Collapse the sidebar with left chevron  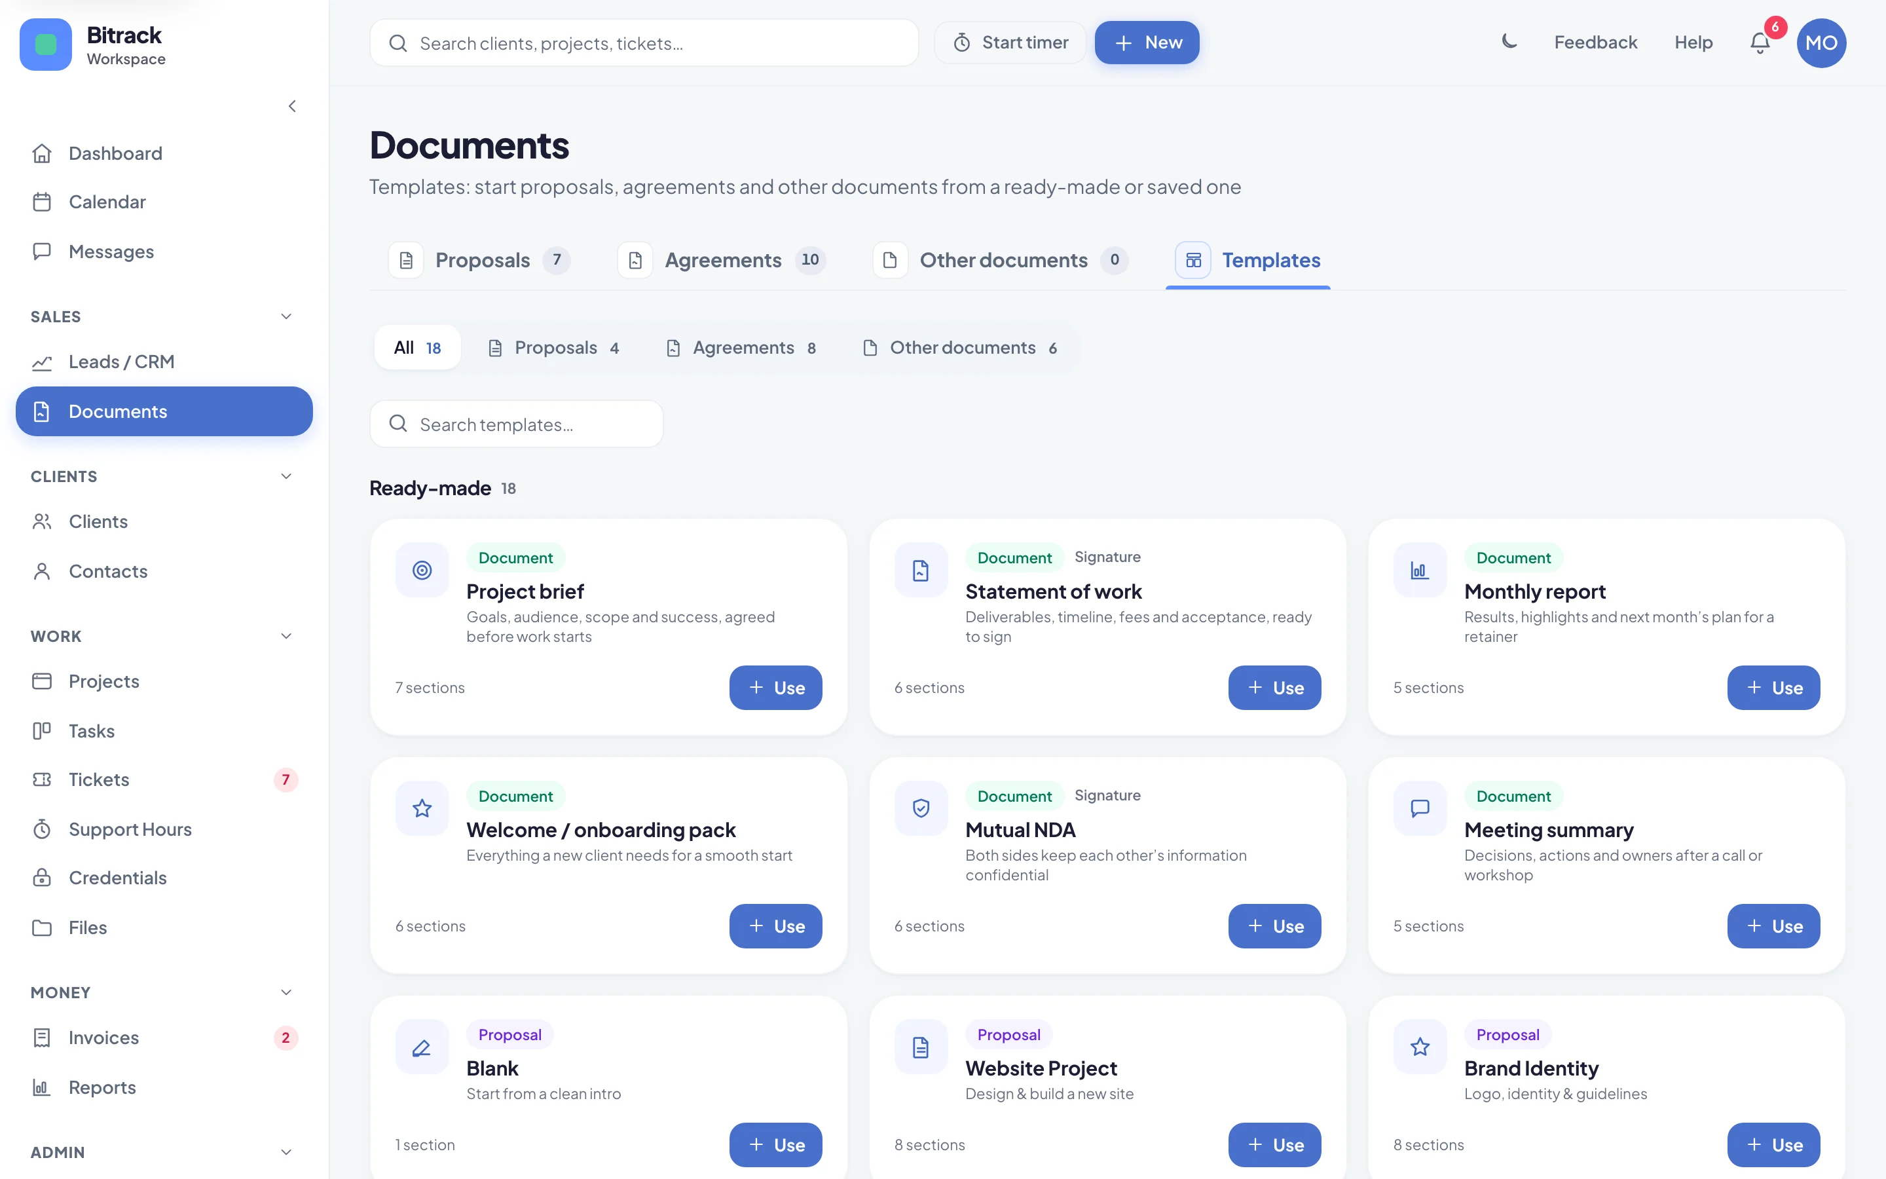292,106
